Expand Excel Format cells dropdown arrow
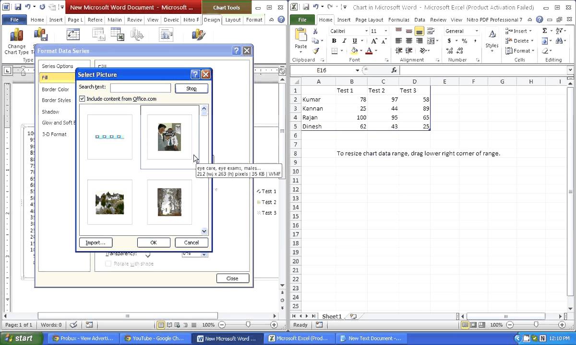576x345 pixels. [x=534, y=51]
